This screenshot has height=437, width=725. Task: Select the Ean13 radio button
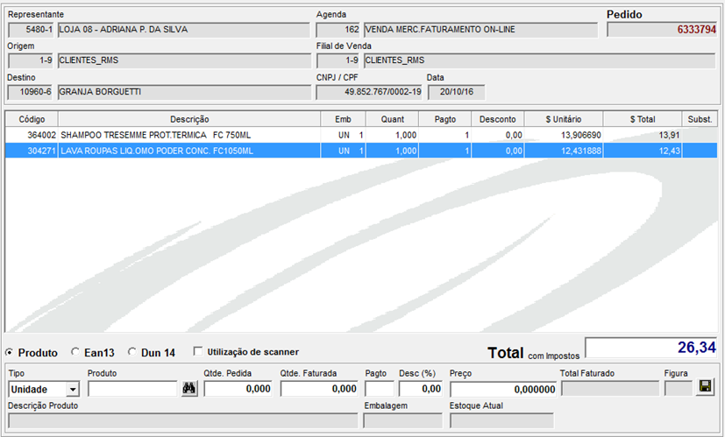[x=75, y=352]
